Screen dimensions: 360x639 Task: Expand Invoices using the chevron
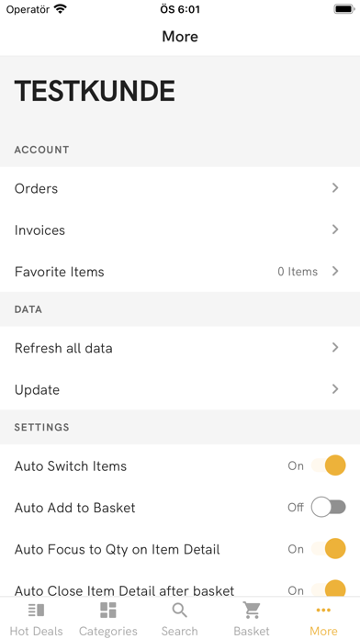335,230
